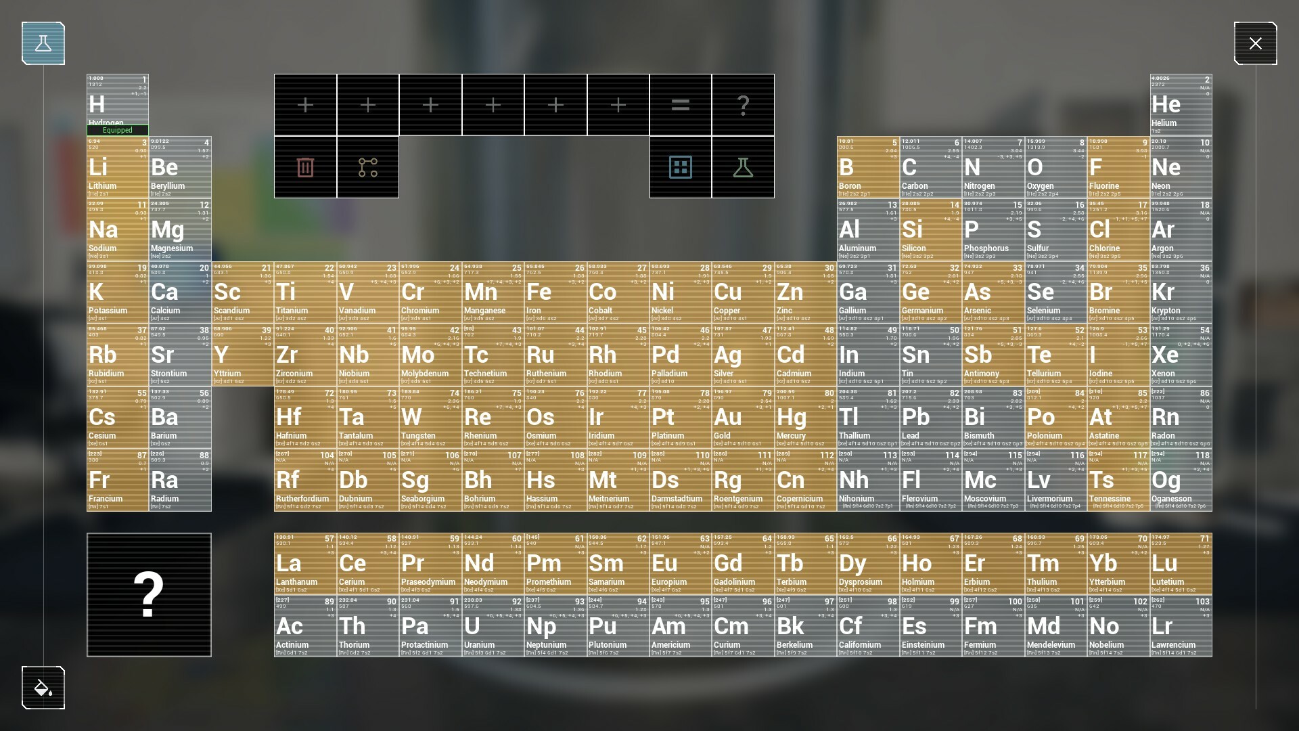Select the Uranium element tile

493,627
